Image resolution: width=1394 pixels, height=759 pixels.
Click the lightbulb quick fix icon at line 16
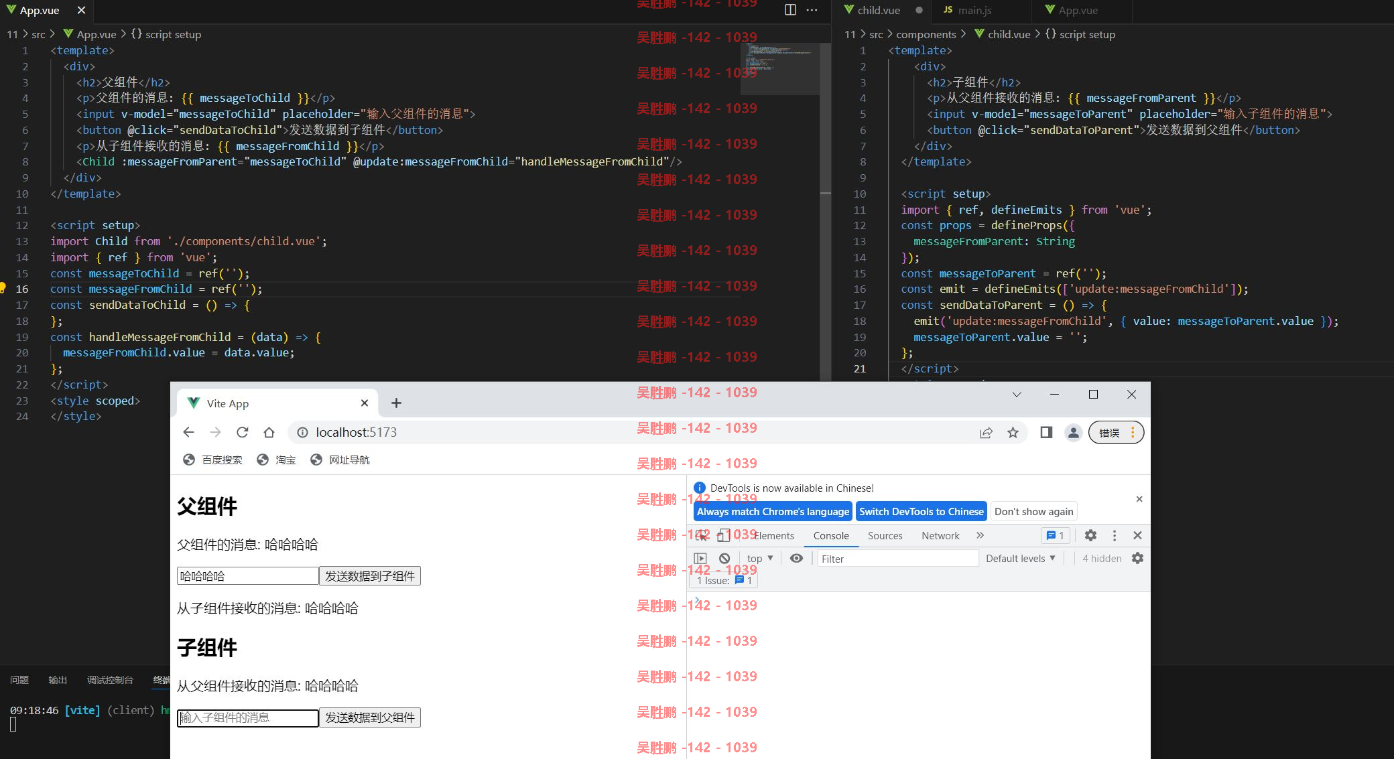[x=3, y=288]
